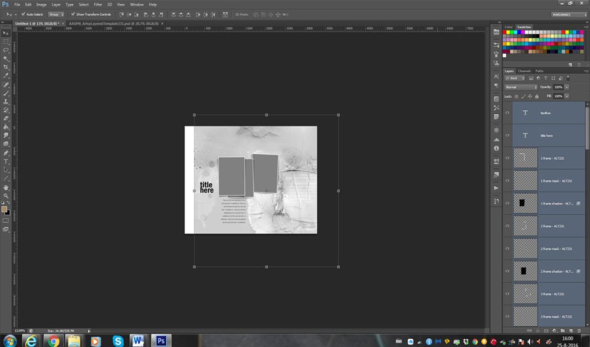Hide the 1 frame shadow layer
The height and width of the screenshot is (347, 590).
coord(507,203)
